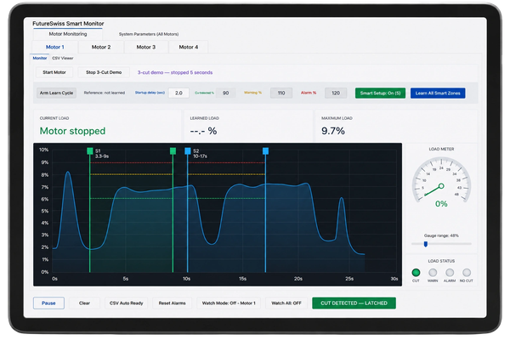Adjust the Gauge range slider handle
Viewport: 510px width, 340px height.
click(x=426, y=244)
